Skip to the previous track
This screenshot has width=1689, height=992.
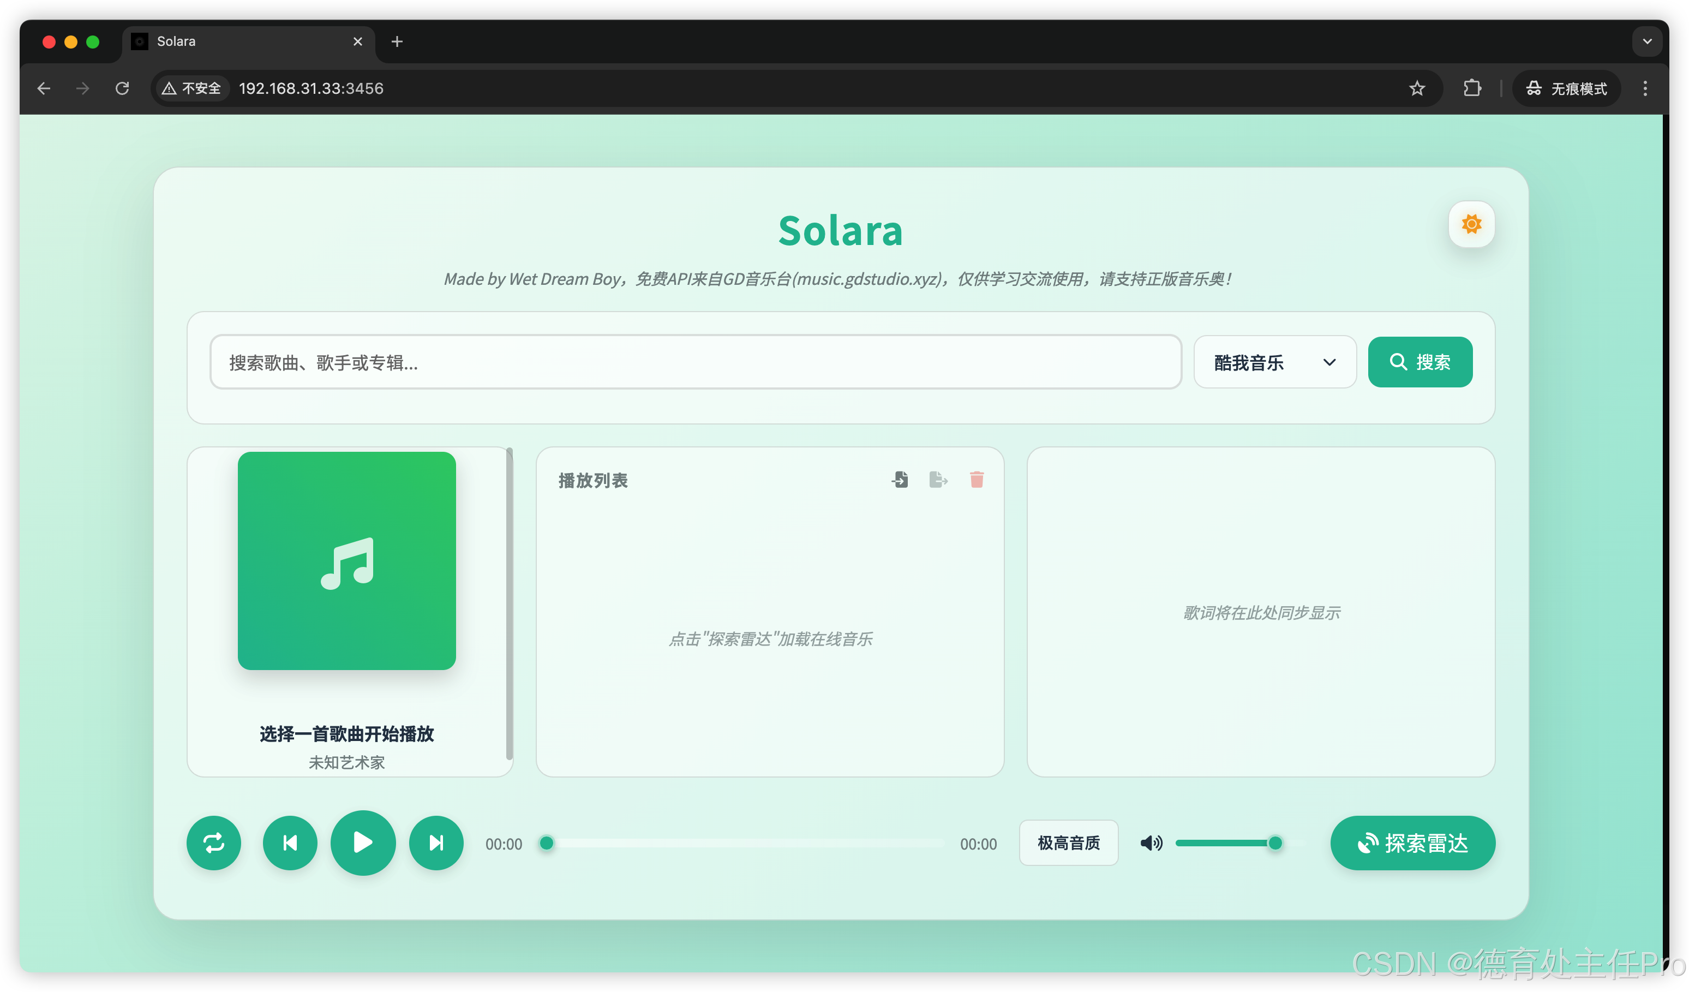[x=290, y=842]
